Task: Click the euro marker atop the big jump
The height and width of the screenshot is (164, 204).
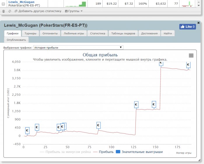Action: (x=161, y=63)
